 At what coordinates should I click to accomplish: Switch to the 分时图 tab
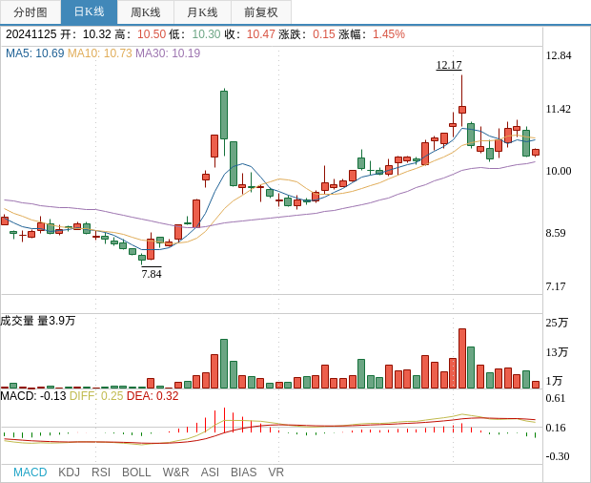(x=31, y=12)
